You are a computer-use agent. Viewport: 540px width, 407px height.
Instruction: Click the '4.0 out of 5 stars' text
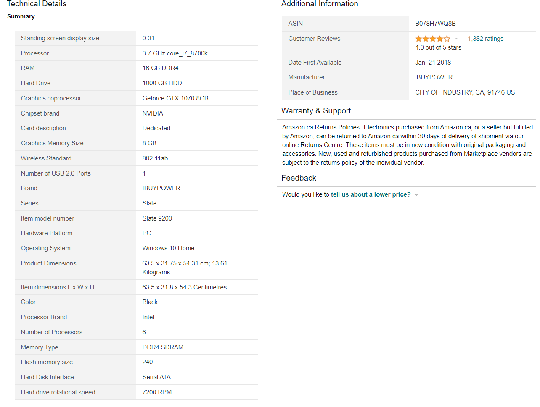pos(438,47)
